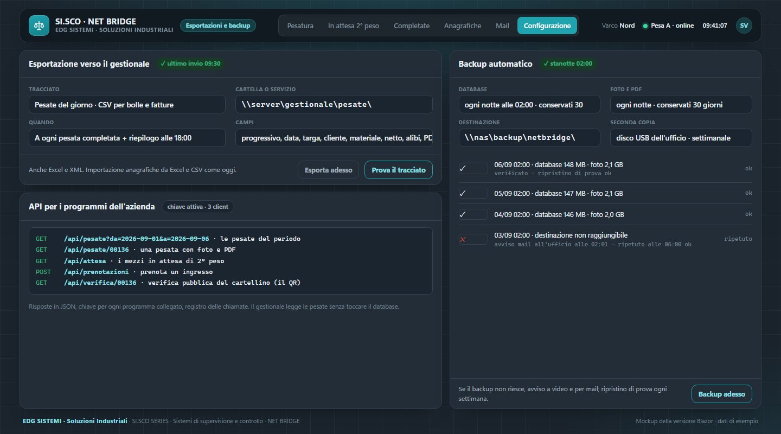Click the 'verificato · ripristino di prova ok' note
The height and width of the screenshot is (434, 781).
pos(553,173)
